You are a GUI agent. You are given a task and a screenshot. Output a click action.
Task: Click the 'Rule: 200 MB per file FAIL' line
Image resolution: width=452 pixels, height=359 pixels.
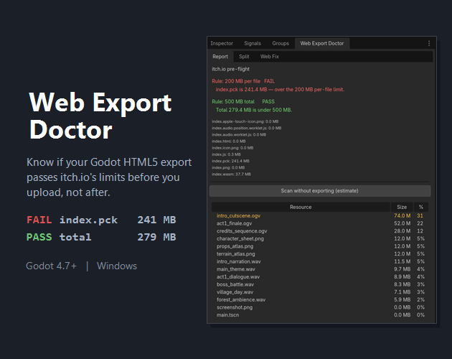(x=243, y=81)
